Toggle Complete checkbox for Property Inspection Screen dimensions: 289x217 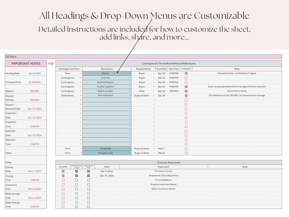(x=186, y=87)
